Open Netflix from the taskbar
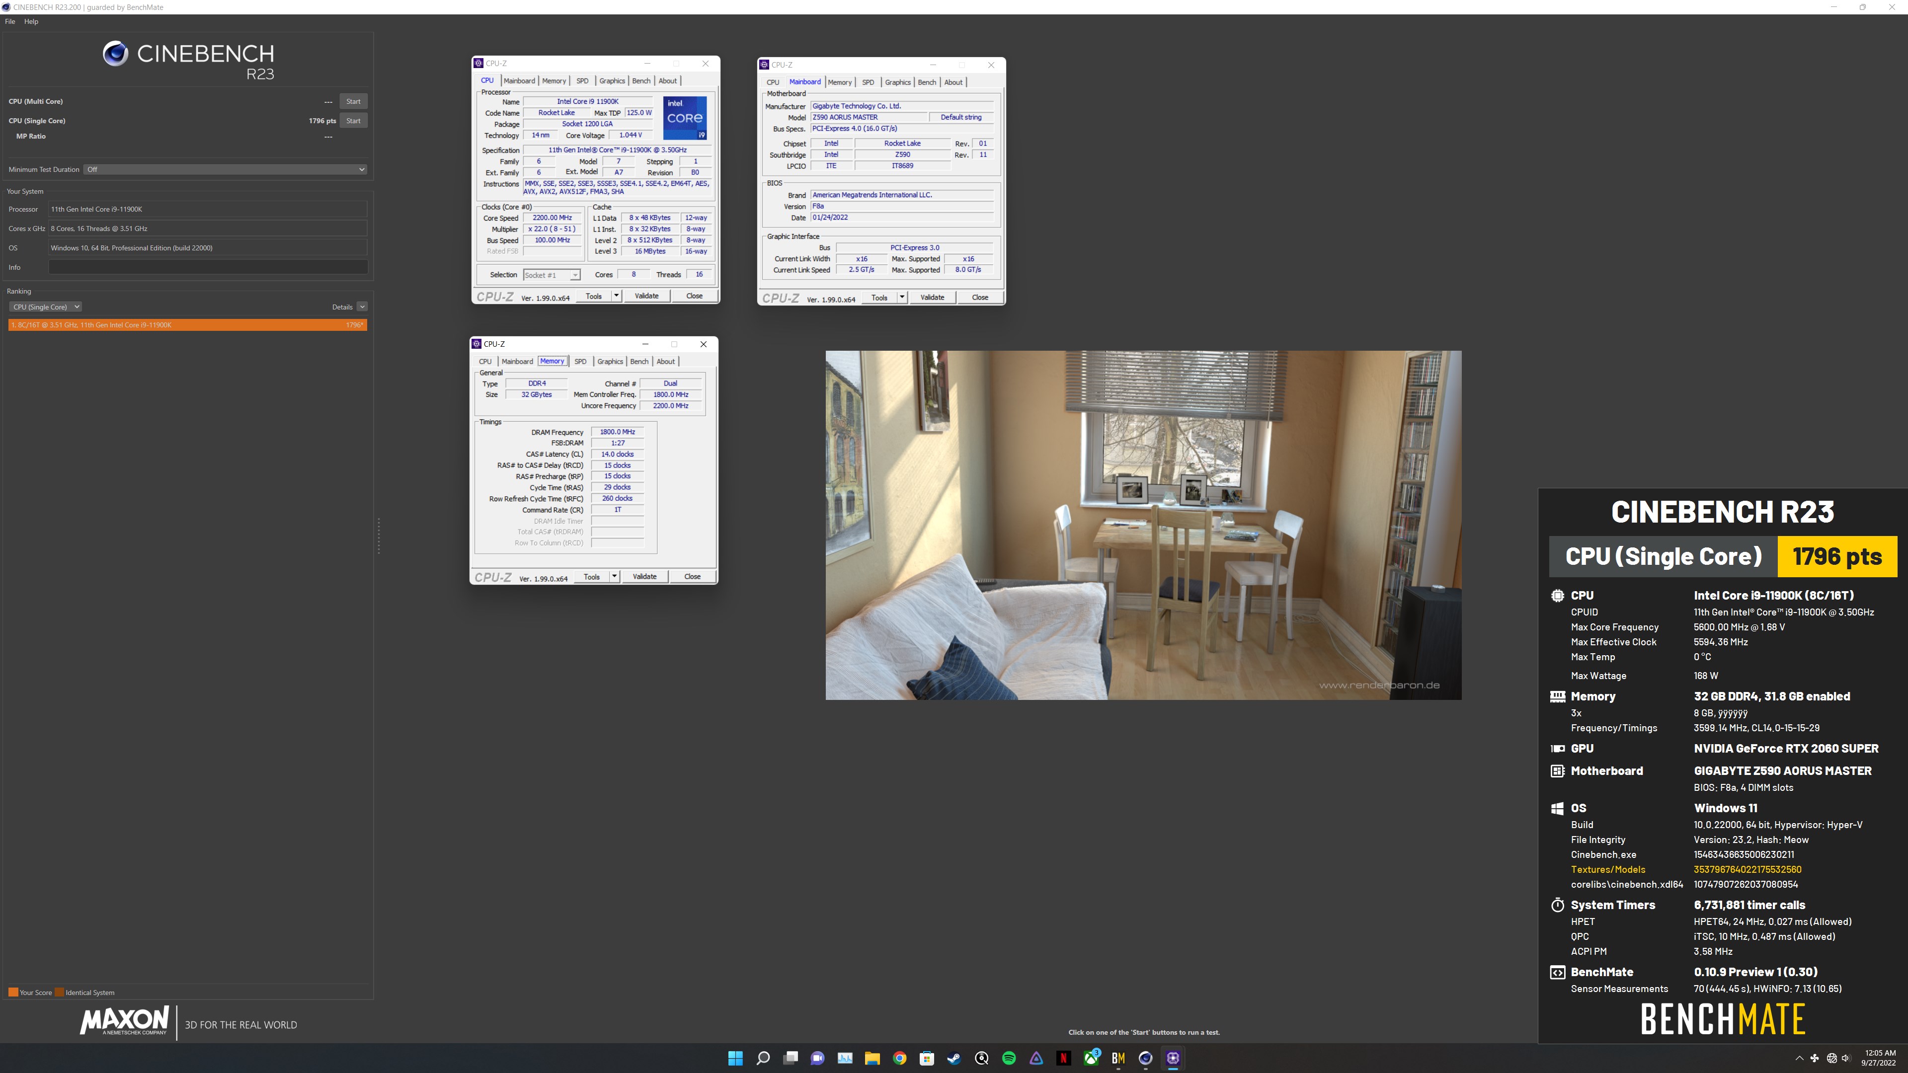The height and width of the screenshot is (1073, 1908). pyautogui.click(x=1064, y=1058)
